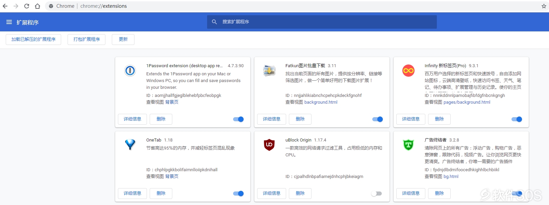549x205 pixels.
Task: Go back with the browser back arrow
Action: coord(5,6)
